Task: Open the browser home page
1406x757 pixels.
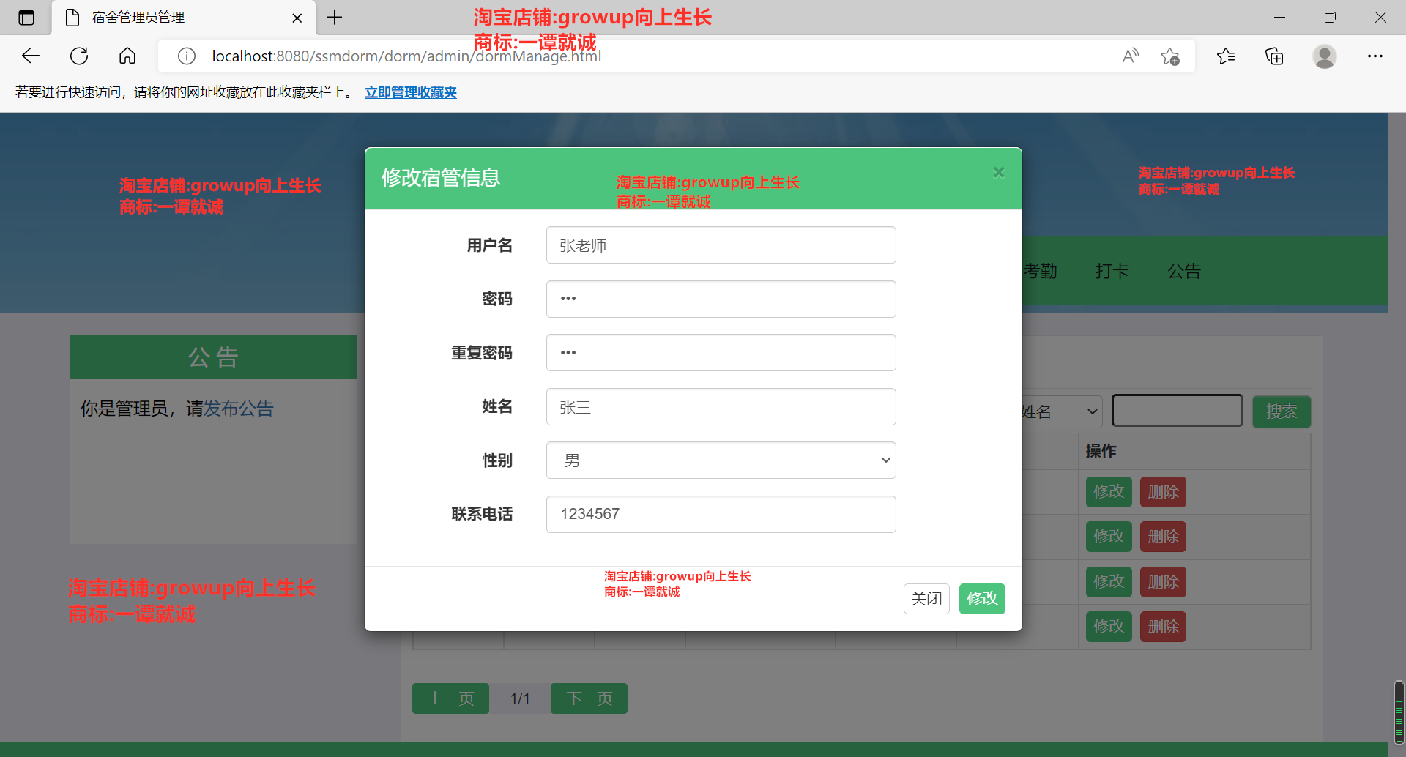Action: pos(127,56)
